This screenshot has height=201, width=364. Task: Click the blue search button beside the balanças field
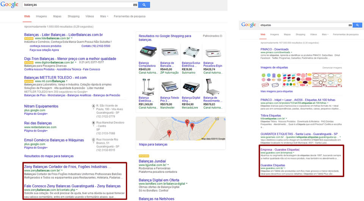tap(144, 5)
